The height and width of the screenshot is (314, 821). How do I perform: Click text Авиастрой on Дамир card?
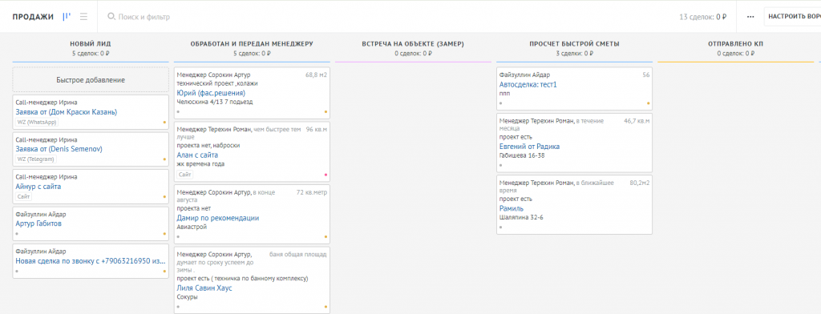point(192,227)
